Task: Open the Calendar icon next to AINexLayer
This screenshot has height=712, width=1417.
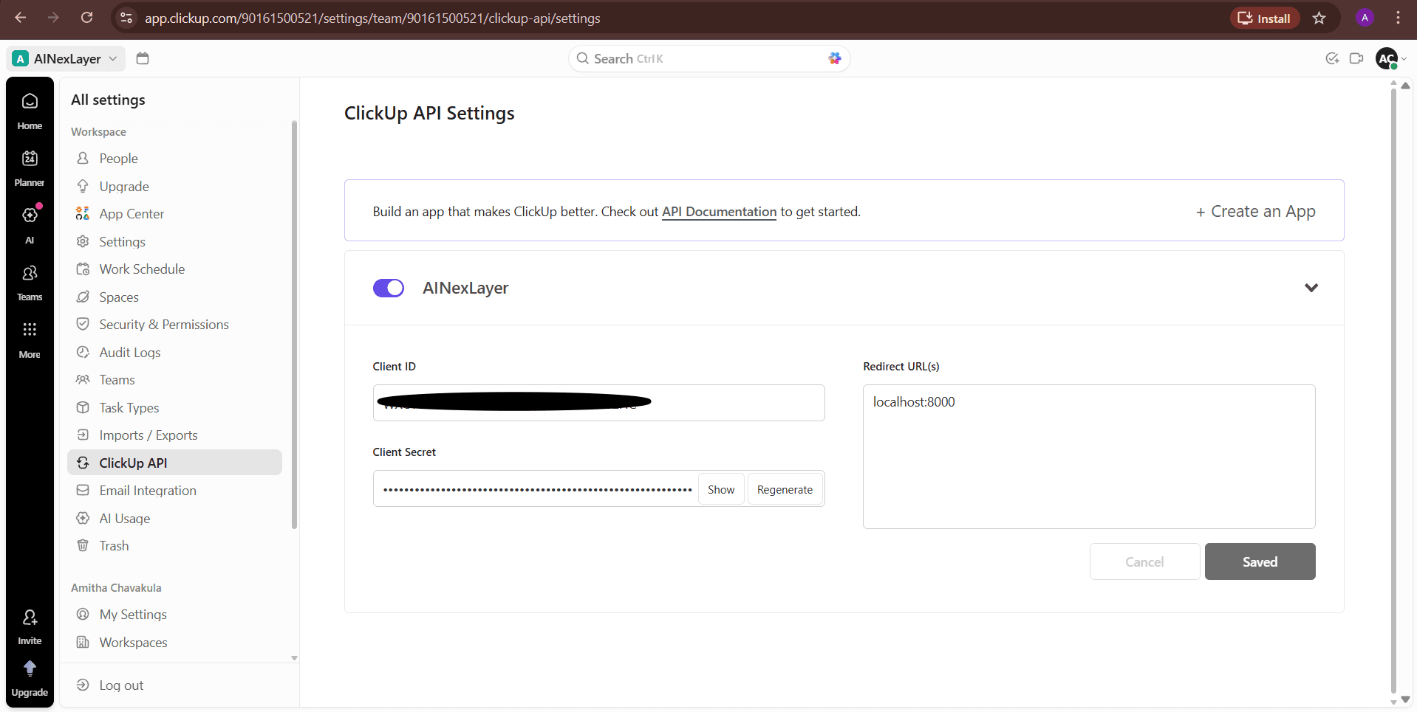Action: [142, 58]
